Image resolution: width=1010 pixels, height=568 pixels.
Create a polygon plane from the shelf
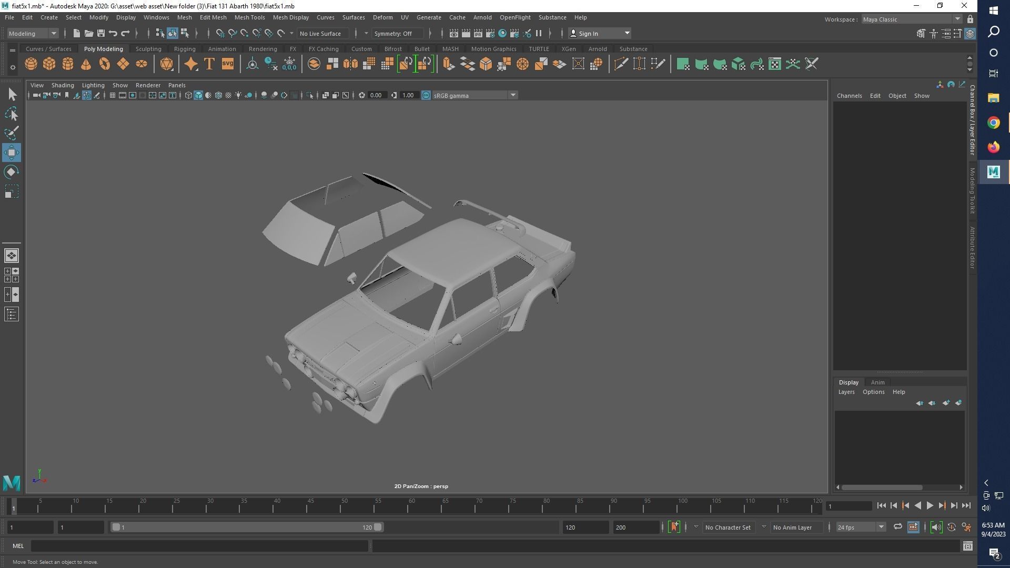(x=123, y=64)
